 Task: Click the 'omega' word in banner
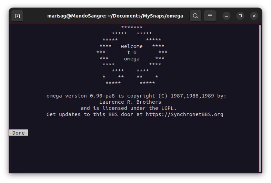point(132,59)
